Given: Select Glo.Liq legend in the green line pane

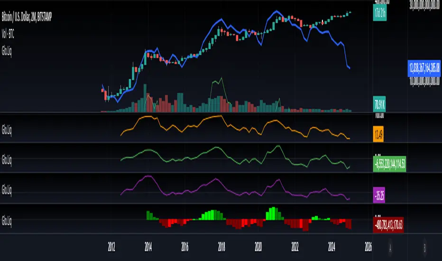Looking at the screenshot, I should 7,160.
